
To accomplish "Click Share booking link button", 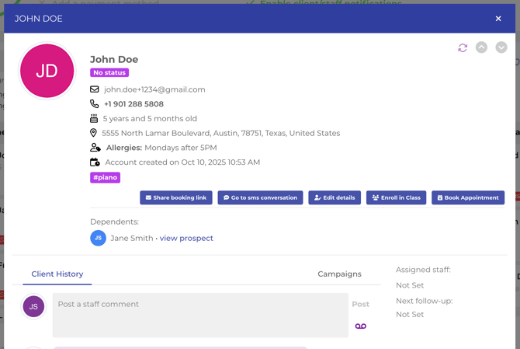I will (176, 197).
